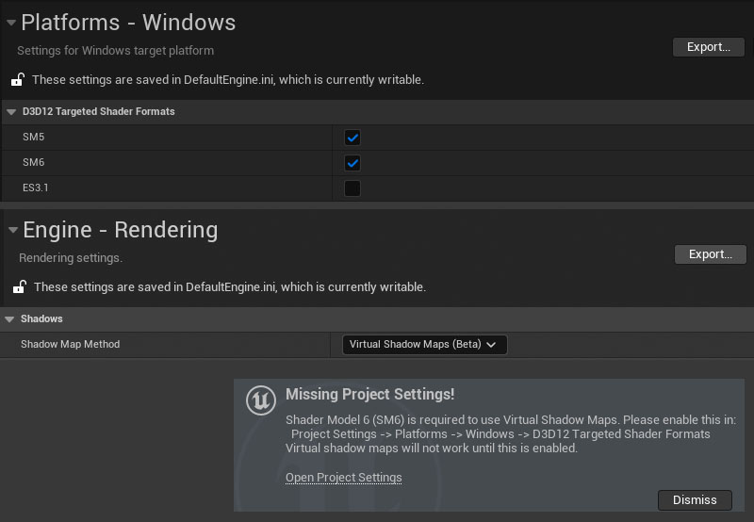Collapse the Engine - Rendering section
Image resolution: width=754 pixels, height=522 pixels.
pos(13,230)
